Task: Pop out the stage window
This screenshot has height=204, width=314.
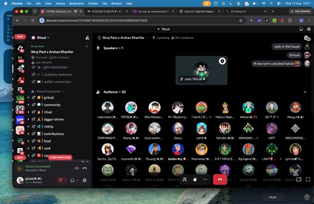Action: (x=299, y=180)
